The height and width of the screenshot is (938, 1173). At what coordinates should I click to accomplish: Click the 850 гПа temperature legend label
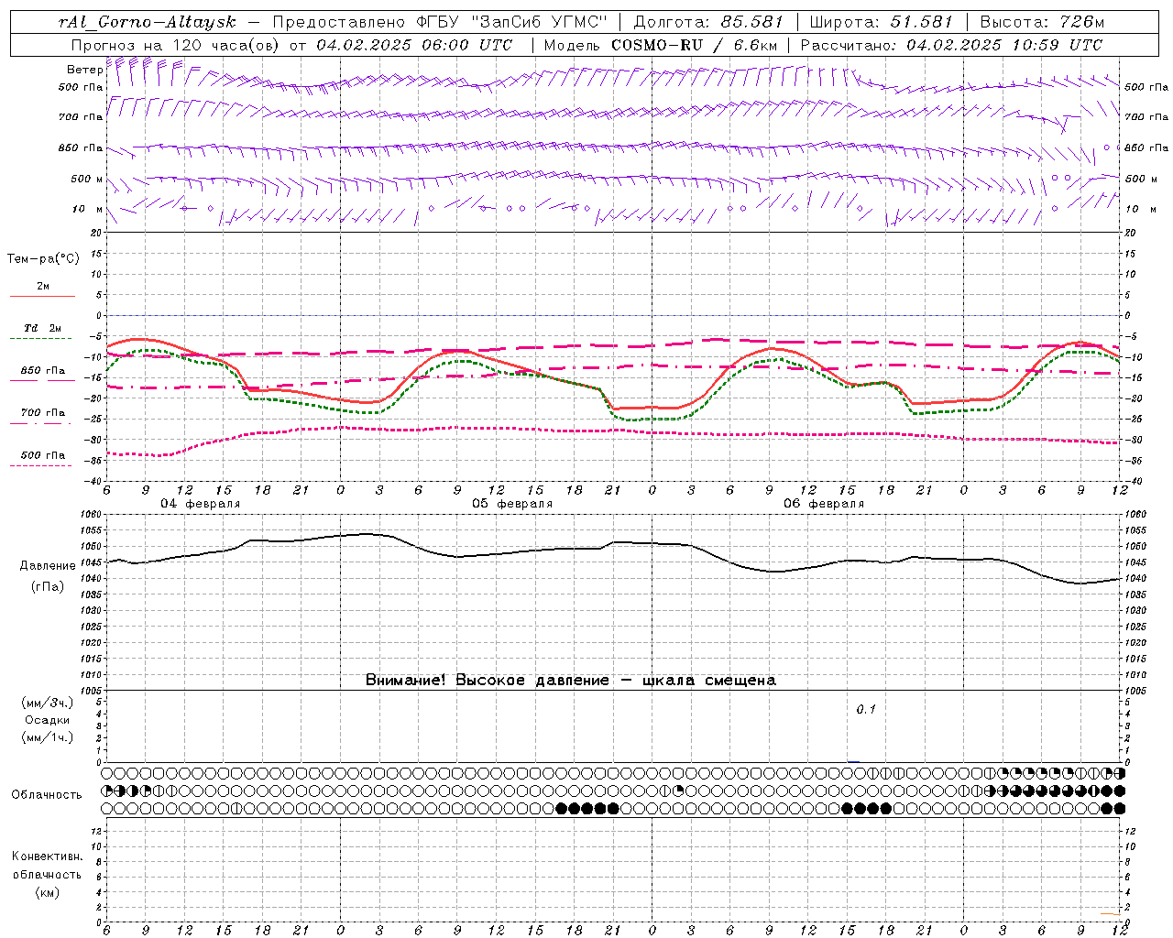point(42,371)
